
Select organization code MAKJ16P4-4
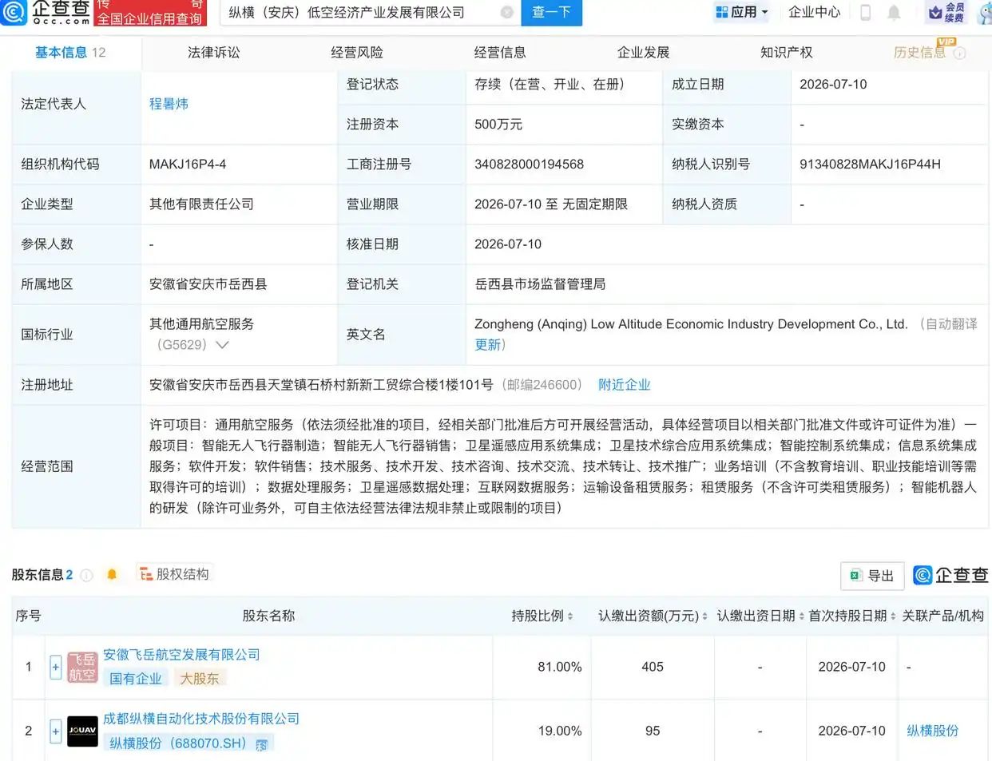188,164
